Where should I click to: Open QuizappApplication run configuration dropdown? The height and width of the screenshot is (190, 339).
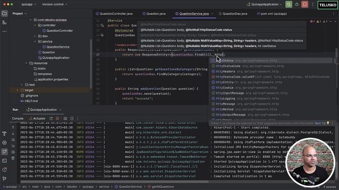264,4
